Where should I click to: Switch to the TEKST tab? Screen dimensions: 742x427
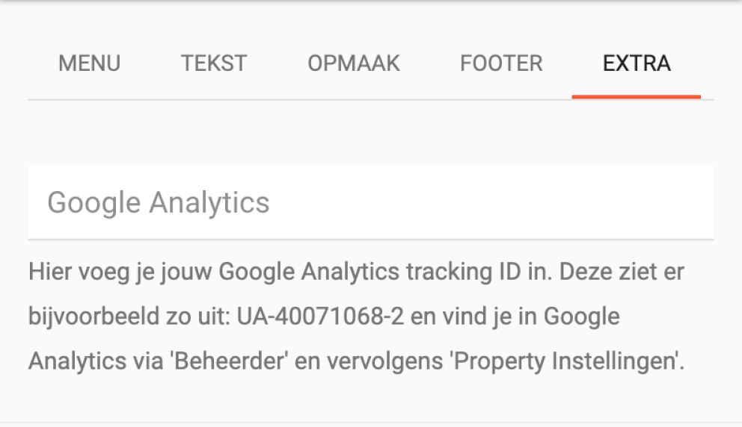(214, 63)
